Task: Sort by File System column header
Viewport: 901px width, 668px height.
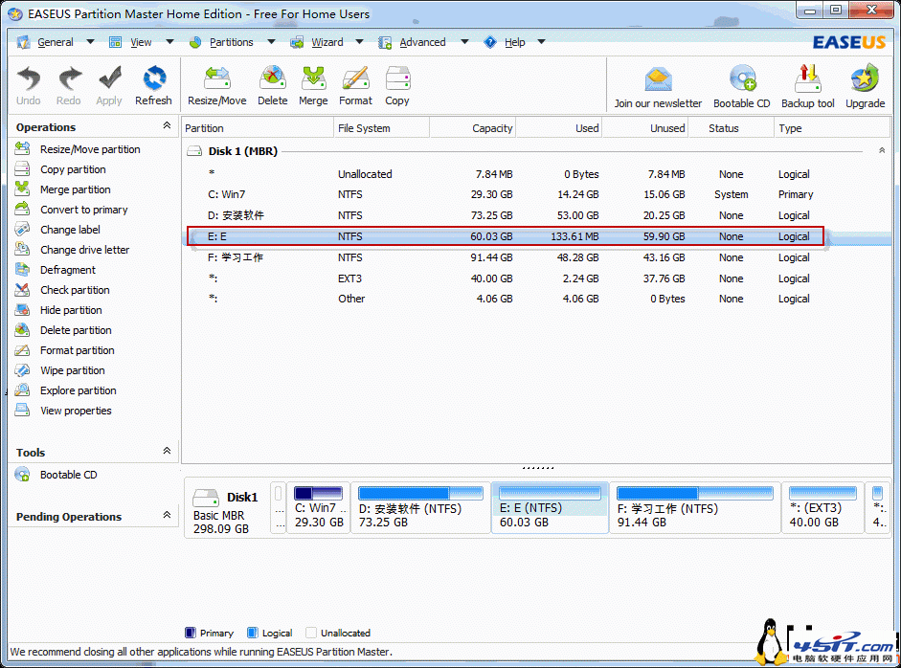Action: tap(381, 128)
